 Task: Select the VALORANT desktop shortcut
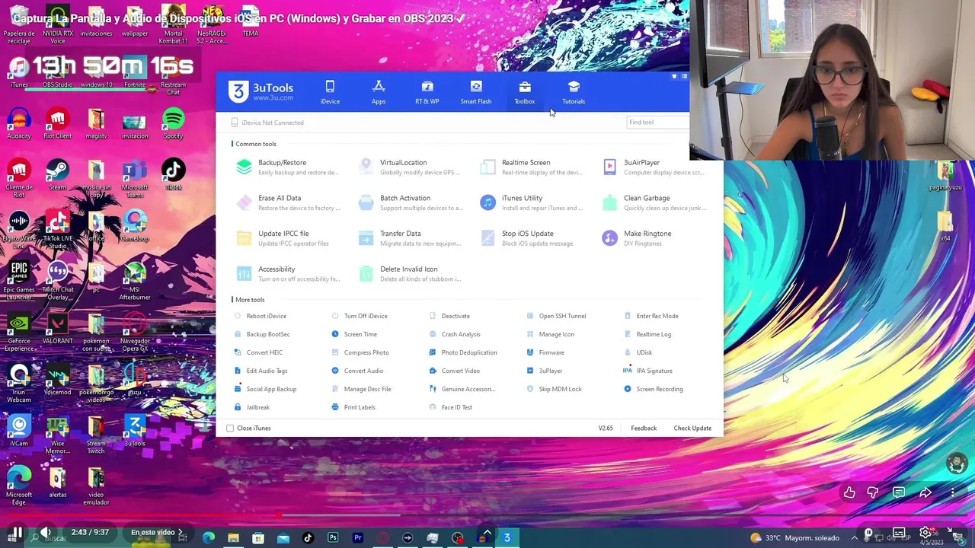58,328
